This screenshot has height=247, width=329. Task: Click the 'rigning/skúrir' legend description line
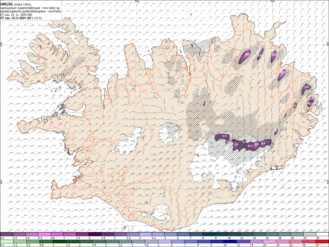point(30,8)
